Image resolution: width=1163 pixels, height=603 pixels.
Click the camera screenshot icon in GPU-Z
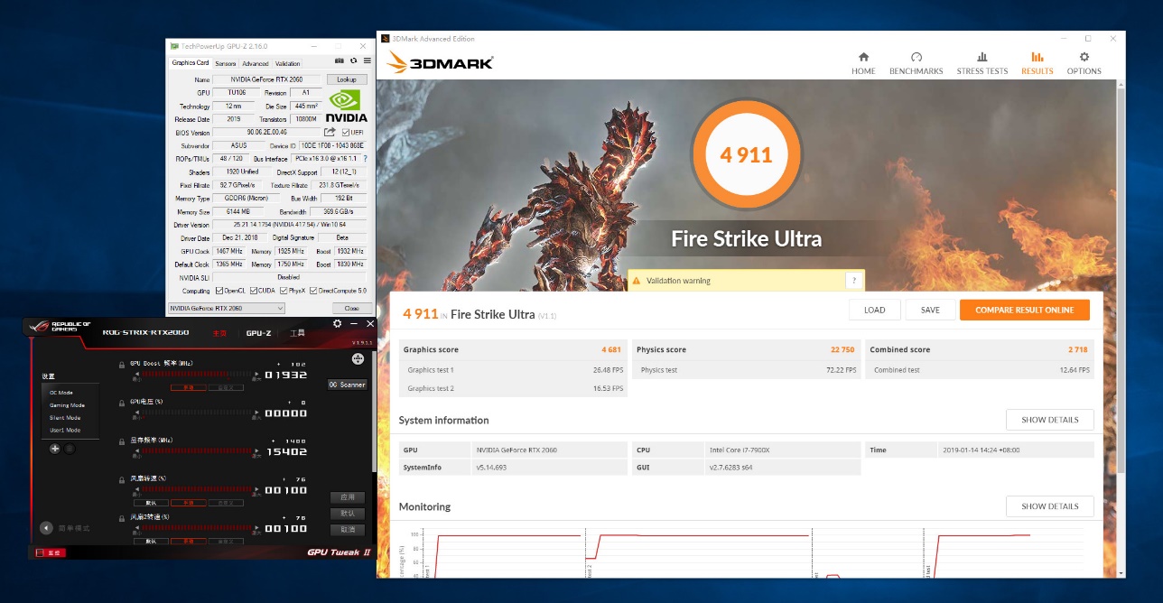(x=340, y=60)
